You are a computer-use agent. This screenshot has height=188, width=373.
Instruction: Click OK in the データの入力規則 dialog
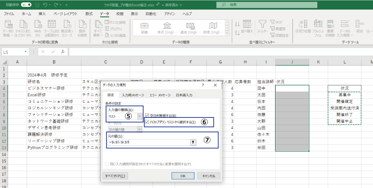[183, 176]
